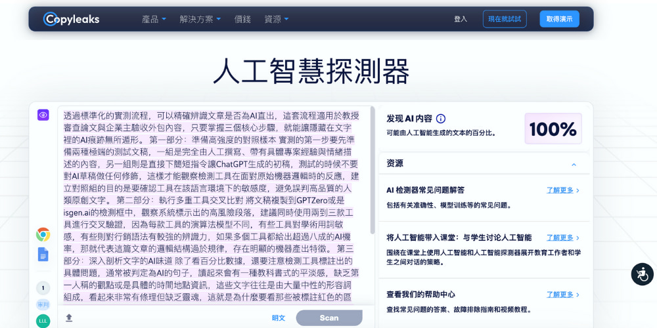Open the 價錢 pricing page
The height and width of the screenshot is (328, 657).
(242, 19)
